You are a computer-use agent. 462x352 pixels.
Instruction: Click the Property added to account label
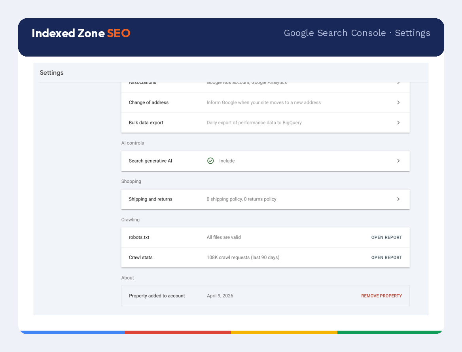coord(157,296)
